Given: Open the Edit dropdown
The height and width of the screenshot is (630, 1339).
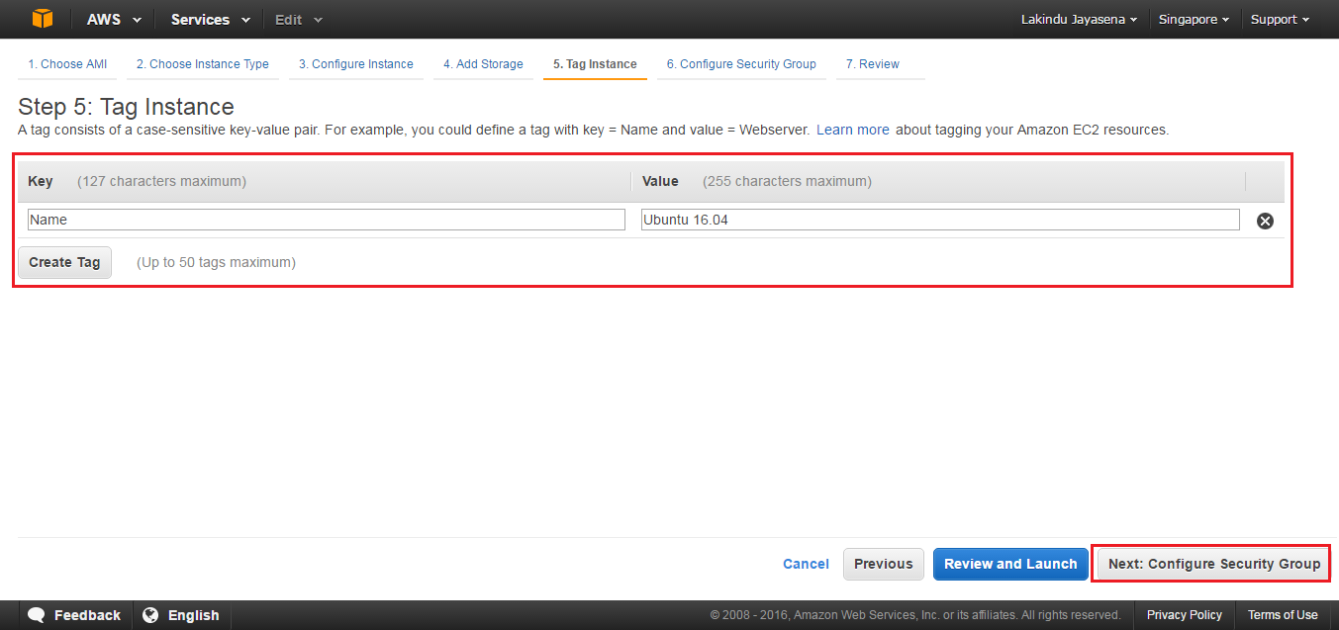Looking at the screenshot, I should coord(299,20).
